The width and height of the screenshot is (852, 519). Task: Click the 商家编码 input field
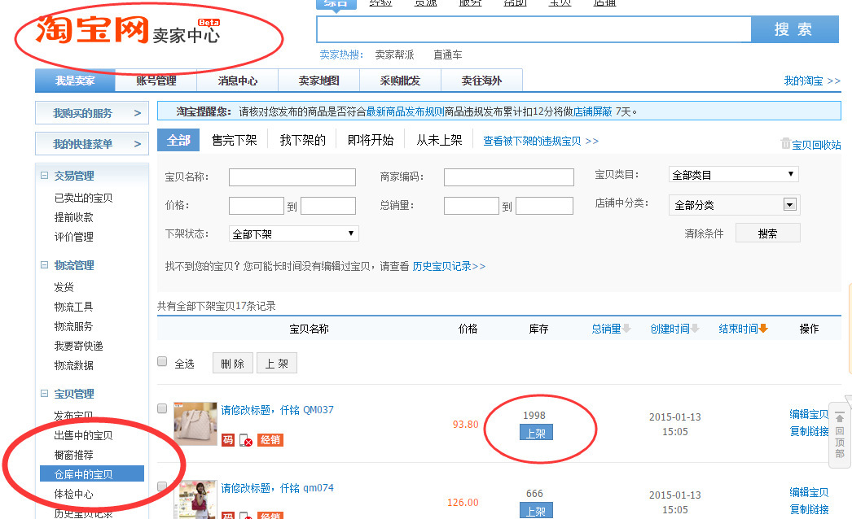point(508,177)
